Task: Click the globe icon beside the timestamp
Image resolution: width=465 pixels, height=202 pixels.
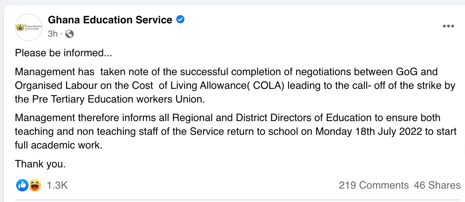Action: (x=69, y=34)
